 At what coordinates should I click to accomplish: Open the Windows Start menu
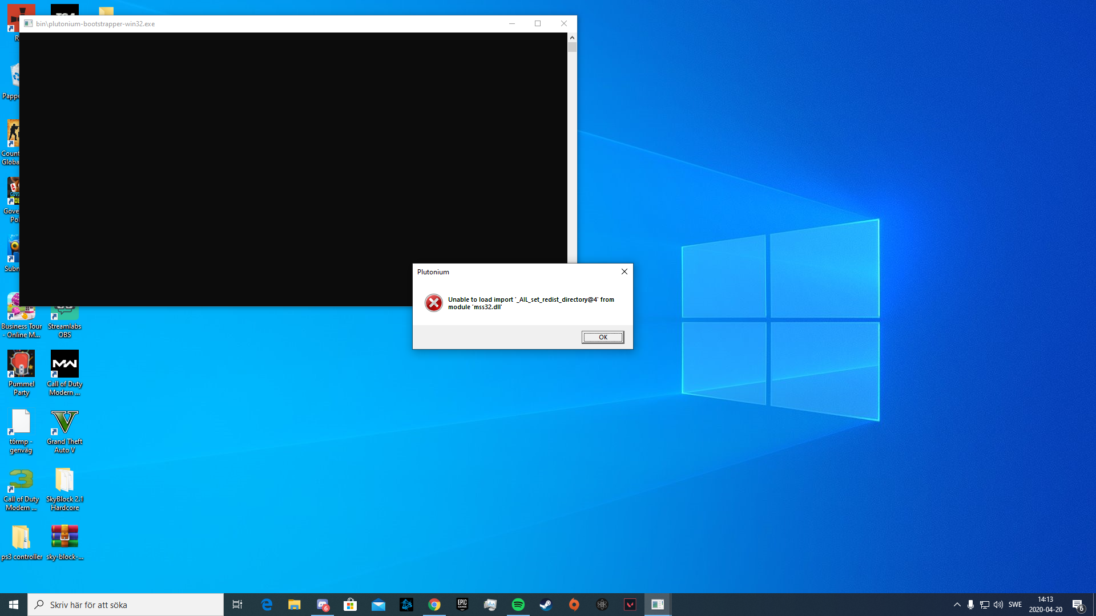point(14,605)
